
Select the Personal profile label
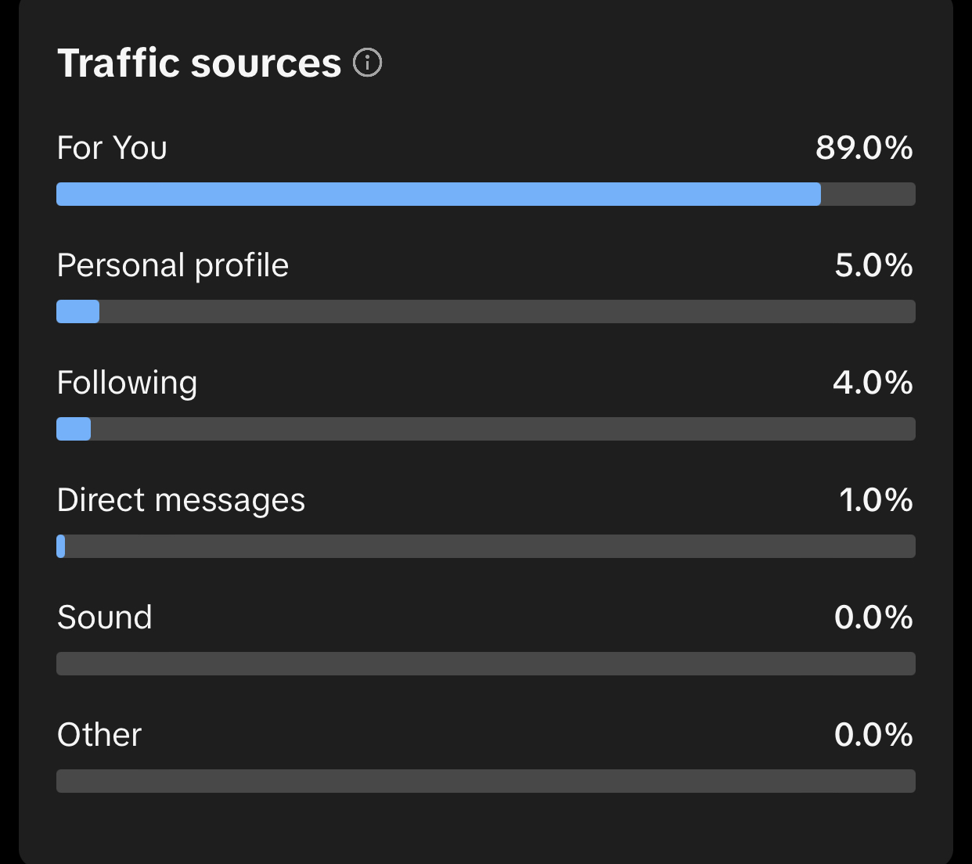pyautogui.click(x=173, y=266)
